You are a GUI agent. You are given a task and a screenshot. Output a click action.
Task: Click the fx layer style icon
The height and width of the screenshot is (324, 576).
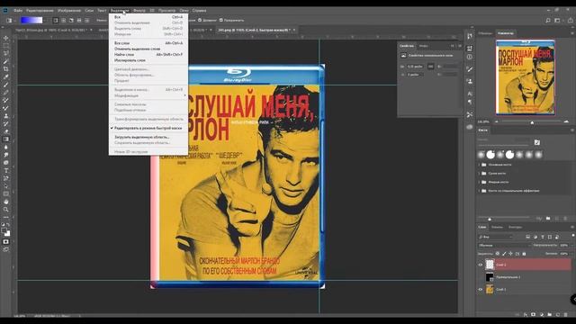tap(526, 314)
